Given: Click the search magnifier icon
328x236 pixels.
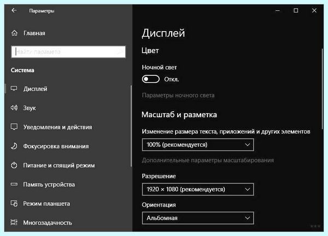Looking at the screenshot, I should tap(120, 51).
